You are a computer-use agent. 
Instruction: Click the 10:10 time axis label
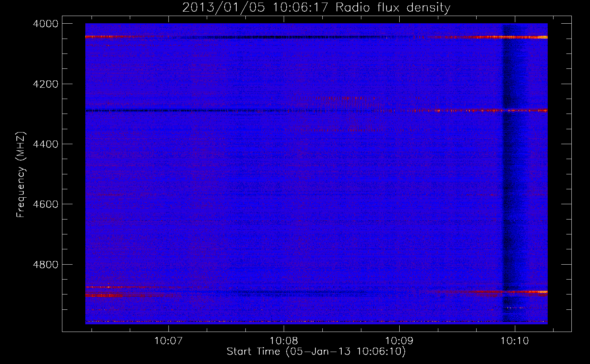point(515,341)
